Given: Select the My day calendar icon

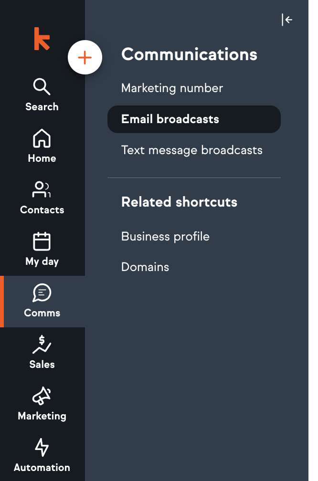Looking at the screenshot, I should [x=42, y=241].
